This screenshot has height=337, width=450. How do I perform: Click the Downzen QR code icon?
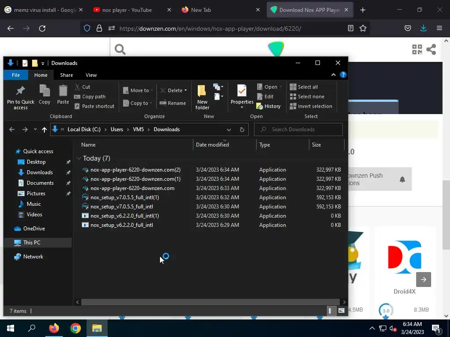(417, 49)
